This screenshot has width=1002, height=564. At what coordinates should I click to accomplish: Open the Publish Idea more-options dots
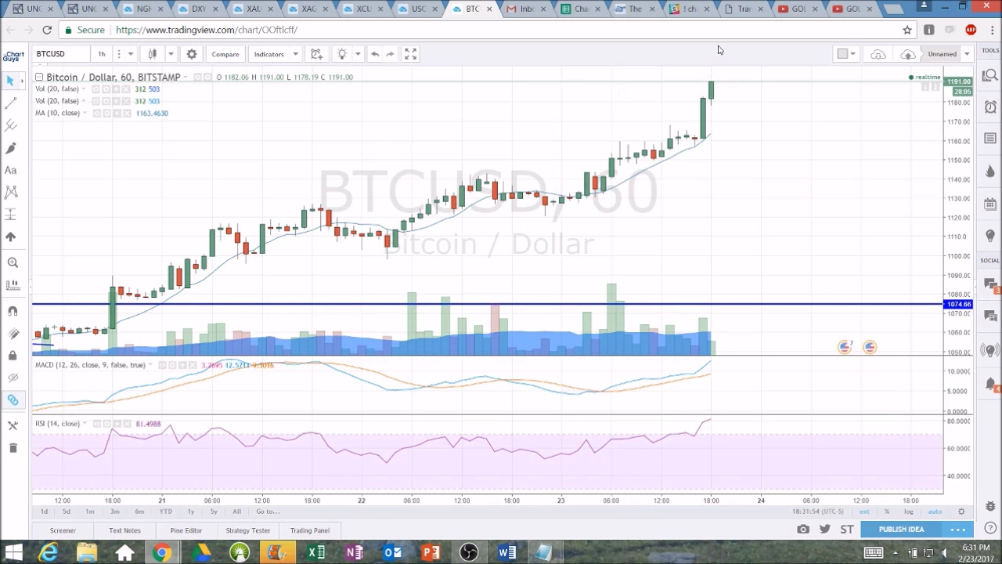click(x=957, y=530)
